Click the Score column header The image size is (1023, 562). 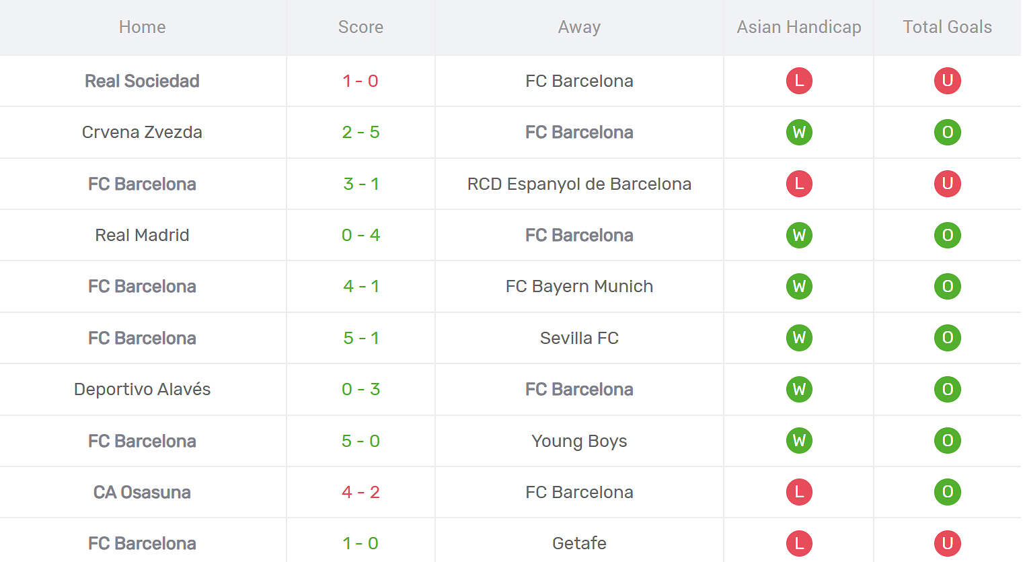pyautogui.click(x=361, y=28)
